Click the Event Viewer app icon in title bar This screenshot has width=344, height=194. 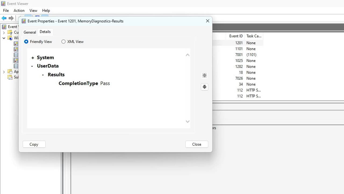point(3,4)
